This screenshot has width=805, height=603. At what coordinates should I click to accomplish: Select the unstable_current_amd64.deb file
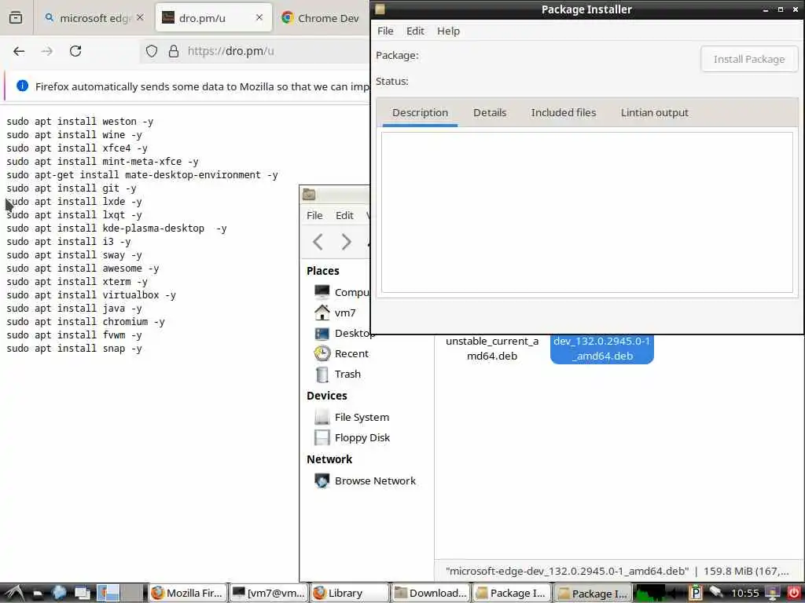492,349
